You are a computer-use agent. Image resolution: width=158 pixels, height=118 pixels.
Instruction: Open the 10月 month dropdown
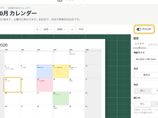48,29
